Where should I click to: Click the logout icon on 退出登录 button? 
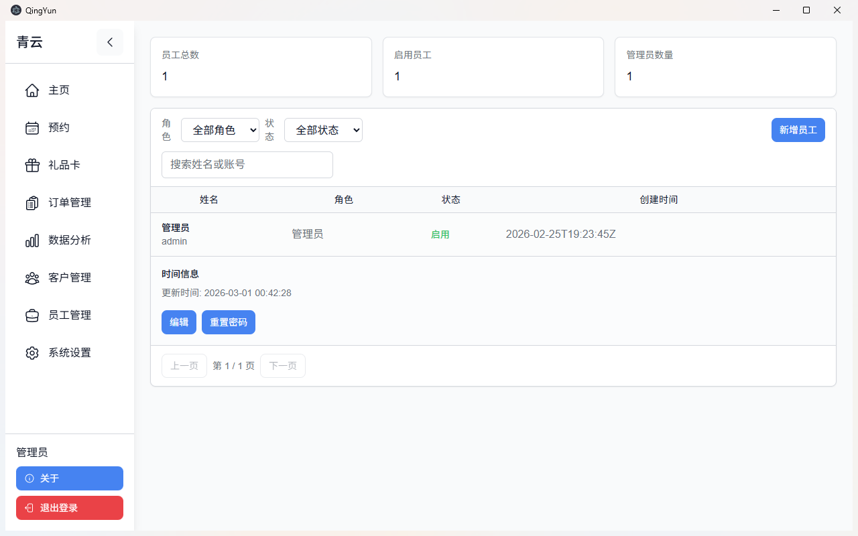tap(29, 508)
